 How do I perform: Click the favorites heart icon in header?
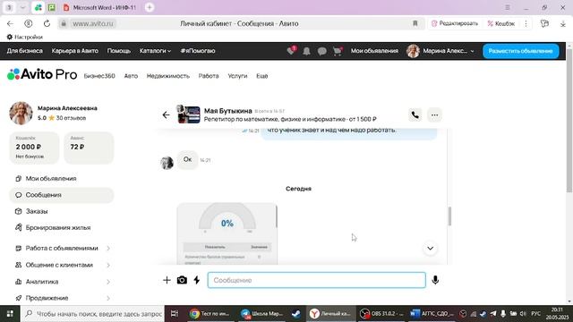(x=291, y=51)
